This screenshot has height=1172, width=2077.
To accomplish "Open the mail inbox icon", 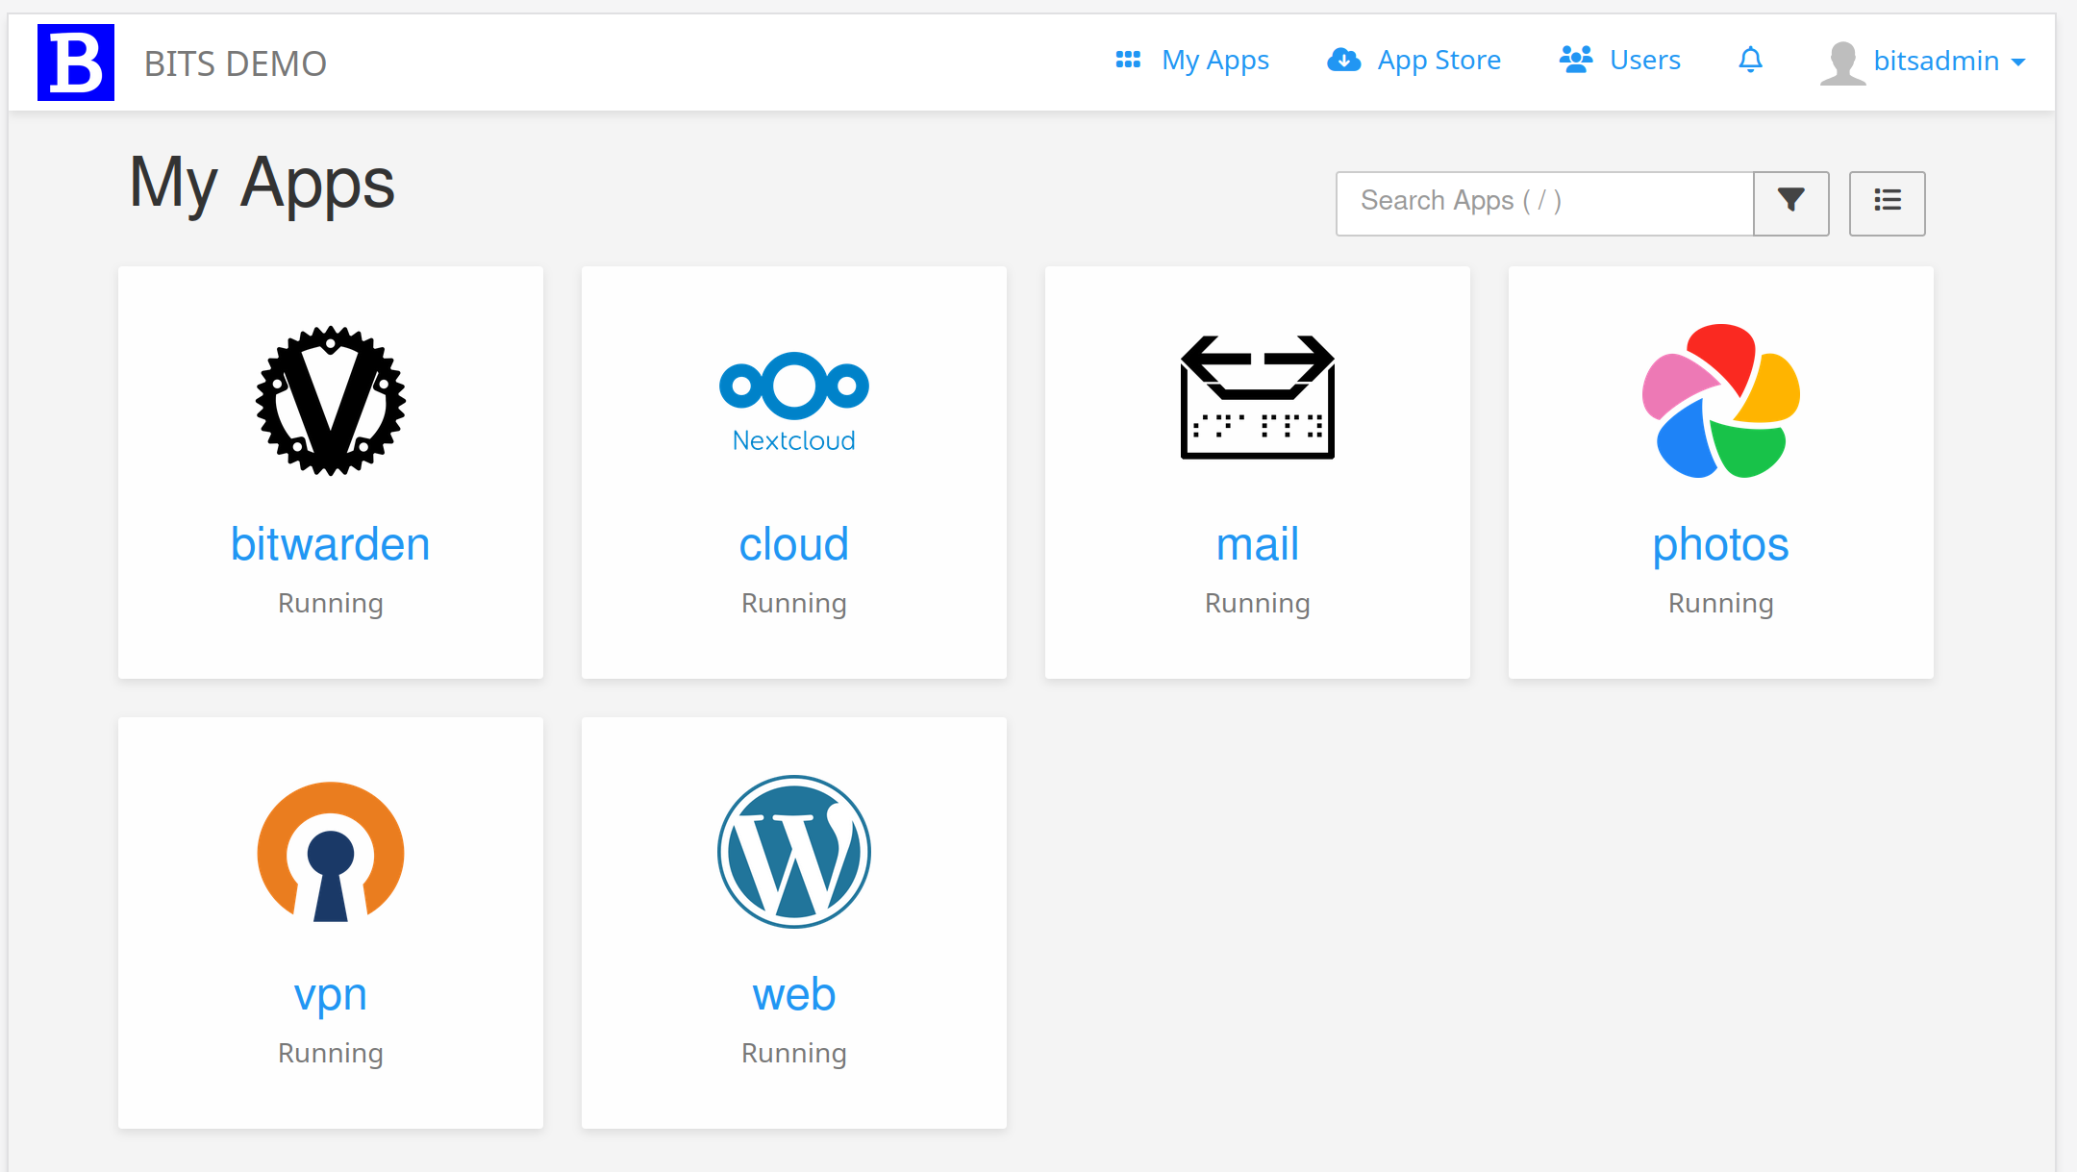I will 1258,397.
